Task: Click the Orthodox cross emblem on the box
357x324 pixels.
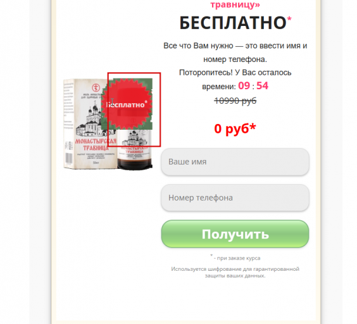Action: click(x=96, y=88)
